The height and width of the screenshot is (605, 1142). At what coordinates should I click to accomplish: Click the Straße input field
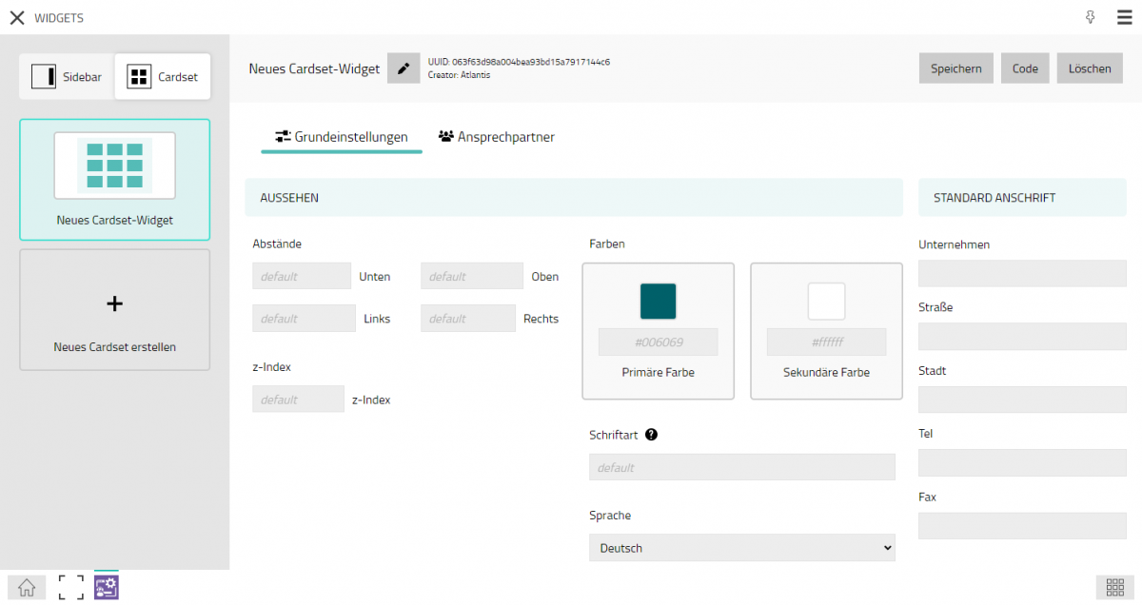tap(1022, 336)
